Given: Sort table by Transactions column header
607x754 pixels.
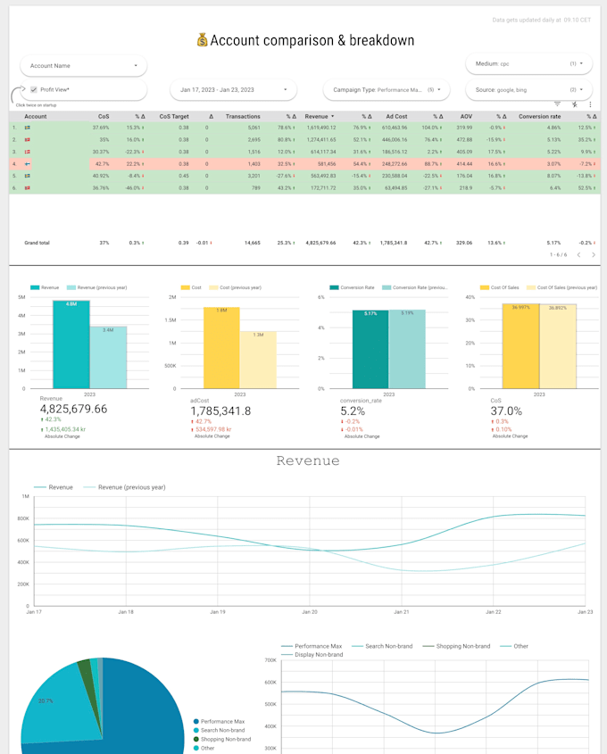Looking at the screenshot, I should tap(243, 116).
